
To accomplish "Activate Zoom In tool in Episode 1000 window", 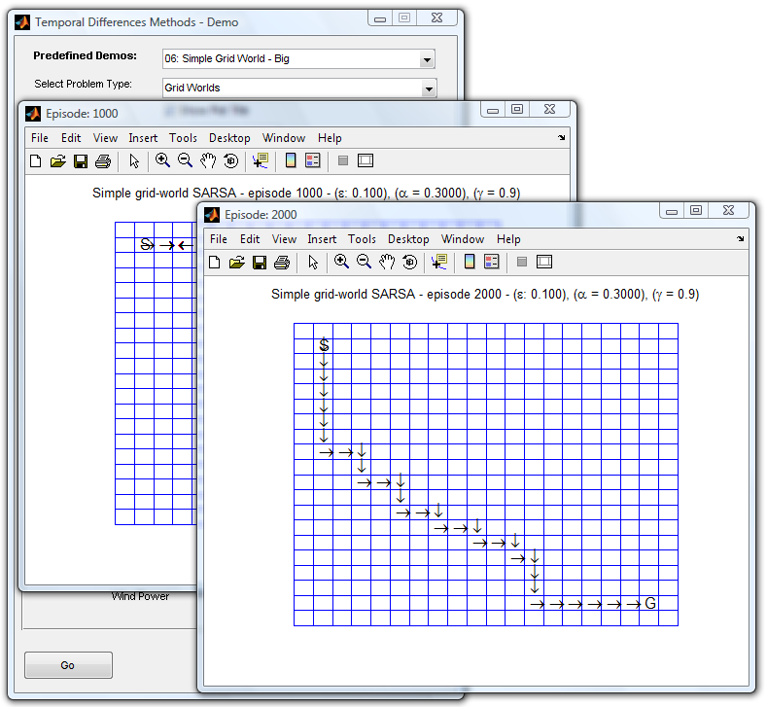I will [x=162, y=160].
